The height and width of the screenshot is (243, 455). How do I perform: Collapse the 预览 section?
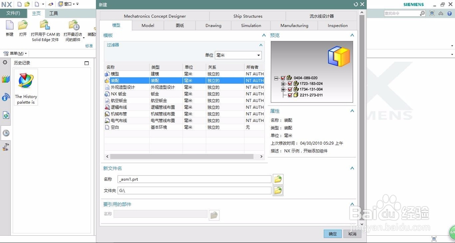(352, 35)
